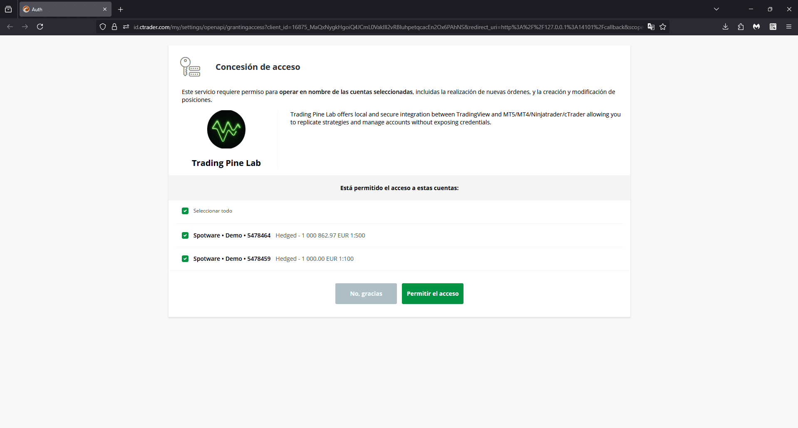Open the Firefox View icon

click(8, 9)
